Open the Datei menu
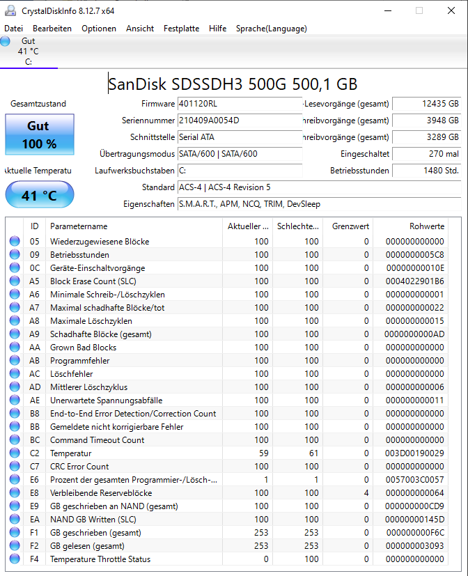This screenshot has width=468, height=576. tap(14, 29)
